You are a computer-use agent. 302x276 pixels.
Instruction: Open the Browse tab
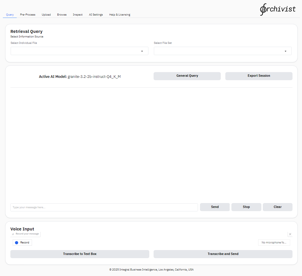(x=62, y=15)
